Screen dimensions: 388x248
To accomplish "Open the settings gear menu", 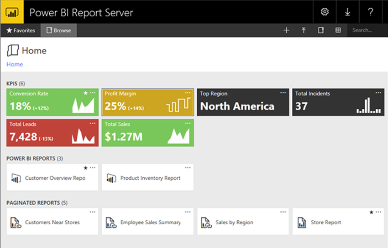I will (325, 11).
